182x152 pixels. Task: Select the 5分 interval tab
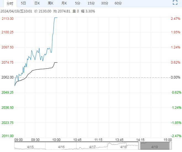tap(78, 3)
